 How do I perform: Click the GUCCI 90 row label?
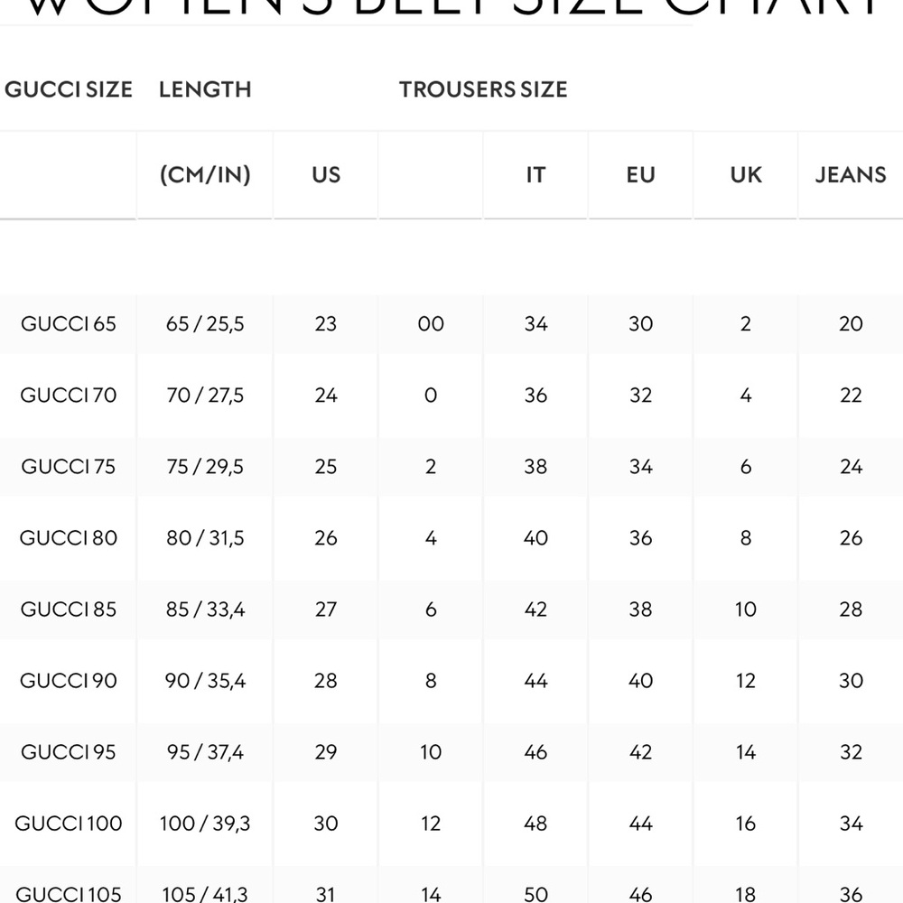69,681
